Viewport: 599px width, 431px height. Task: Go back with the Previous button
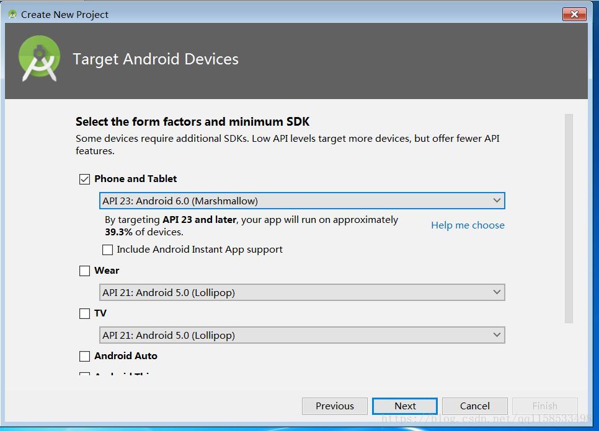click(x=335, y=406)
